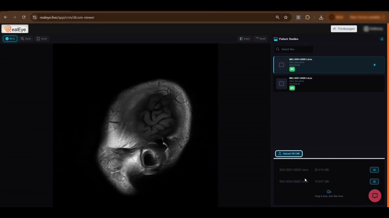
Task: Click the Reset view button
Action: point(260,39)
